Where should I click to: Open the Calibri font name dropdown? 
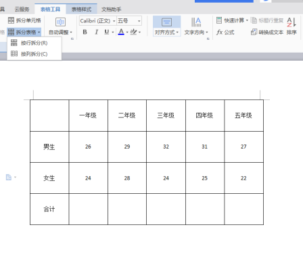click(114, 21)
